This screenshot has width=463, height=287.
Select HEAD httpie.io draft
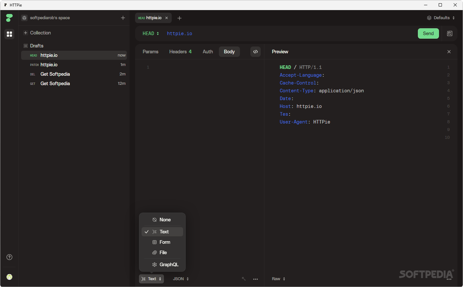(x=74, y=55)
